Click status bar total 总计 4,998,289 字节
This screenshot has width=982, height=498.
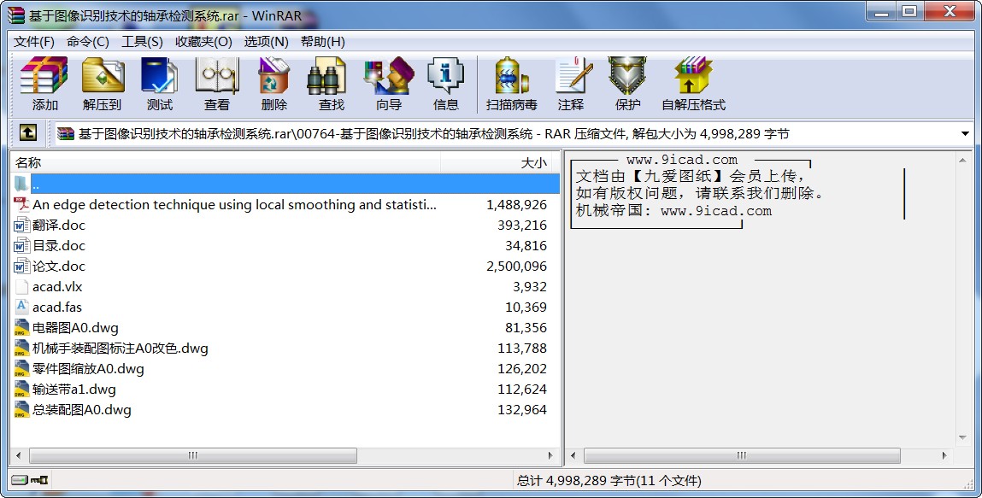coord(609,480)
